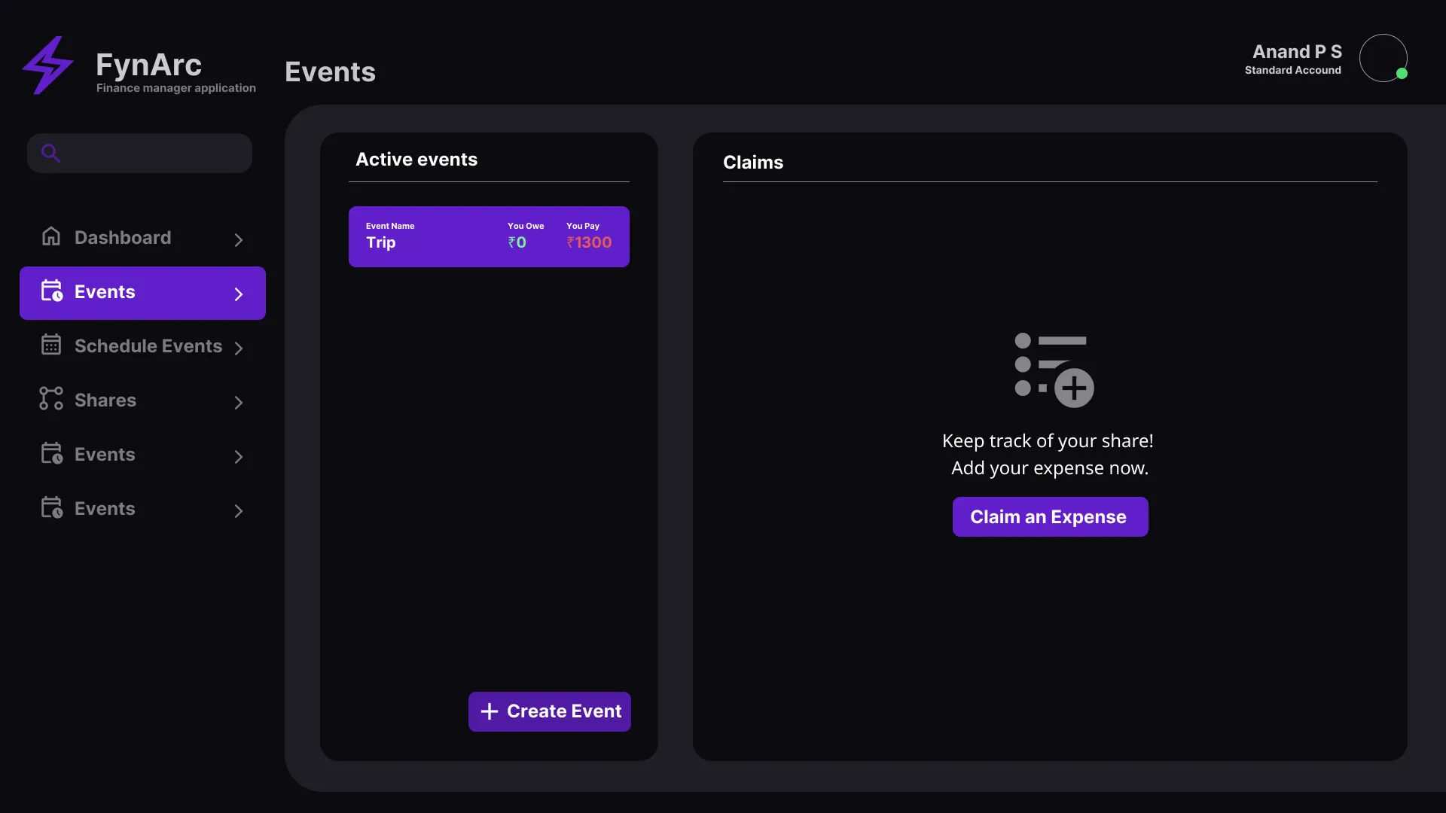Expand the Shares chevron arrow
Screen dimensions: 1446x813
pyautogui.click(x=239, y=403)
